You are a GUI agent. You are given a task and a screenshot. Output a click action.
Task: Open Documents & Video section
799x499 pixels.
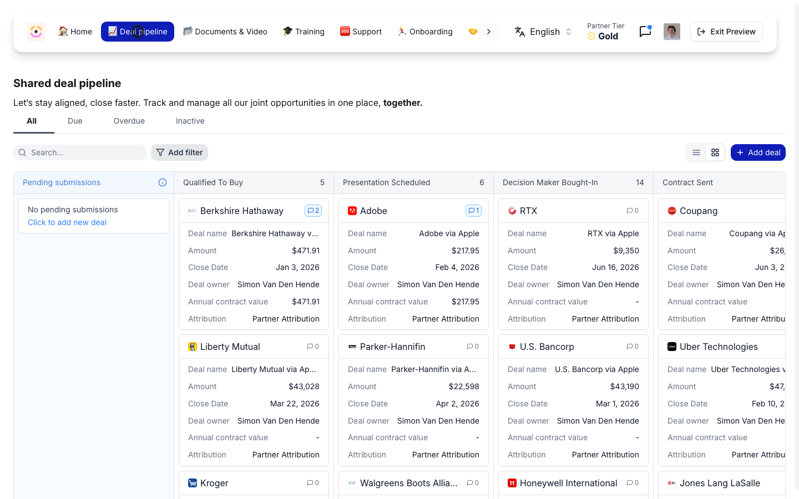point(225,32)
